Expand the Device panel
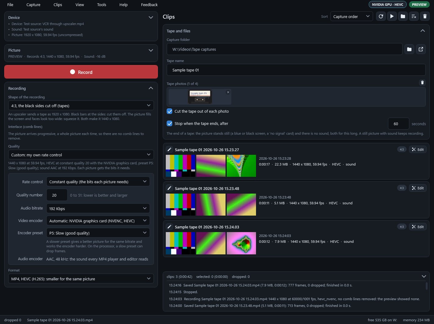Screen dimensions: 434x324 coord(151,17)
